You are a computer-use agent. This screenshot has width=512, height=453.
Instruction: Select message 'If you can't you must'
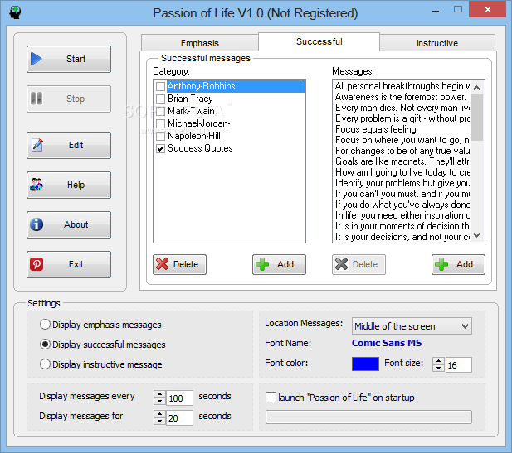coord(402,194)
